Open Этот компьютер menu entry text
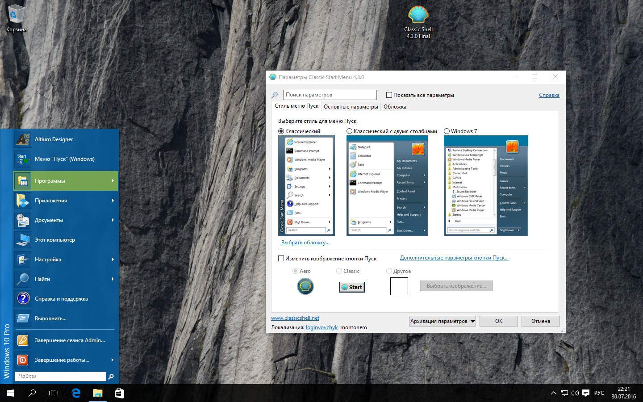643x402 pixels. [55, 240]
